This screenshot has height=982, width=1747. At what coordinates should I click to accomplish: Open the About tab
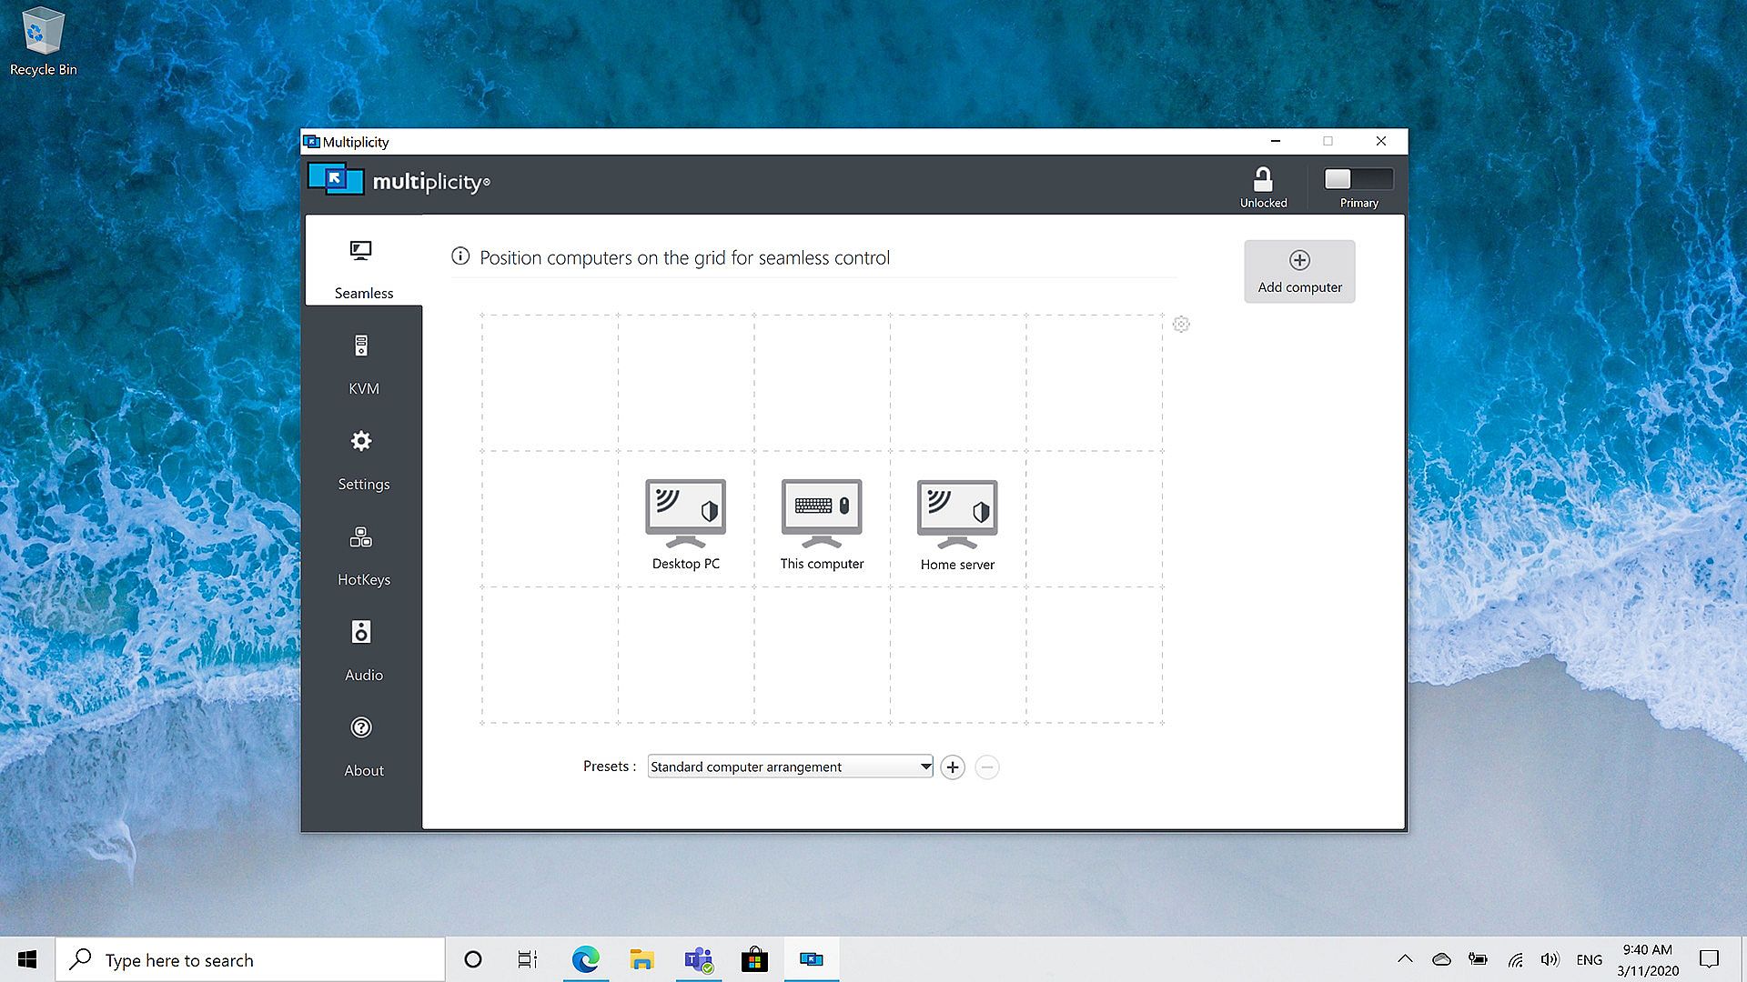pos(363,746)
